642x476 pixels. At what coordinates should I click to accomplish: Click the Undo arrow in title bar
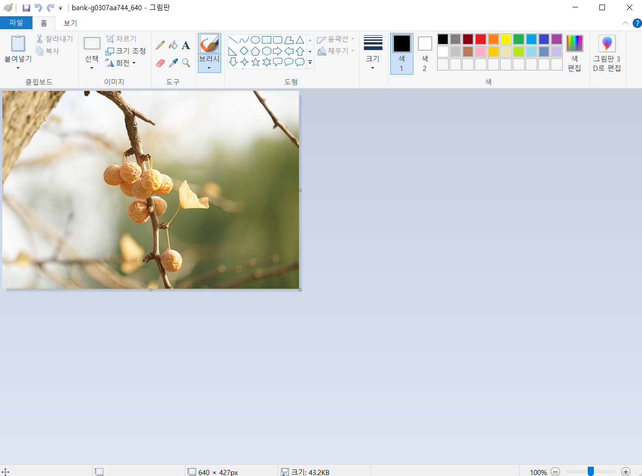[x=38, y=8]
